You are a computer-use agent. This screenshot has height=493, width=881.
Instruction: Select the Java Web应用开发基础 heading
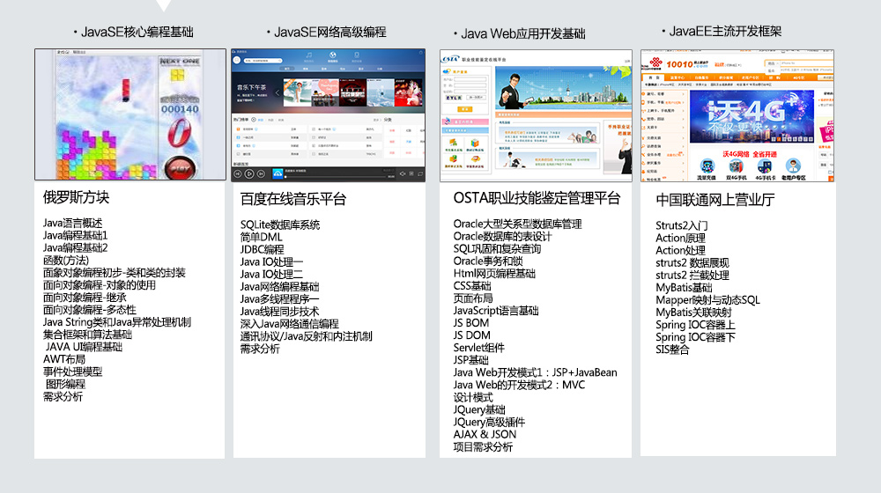pos(523,33)
